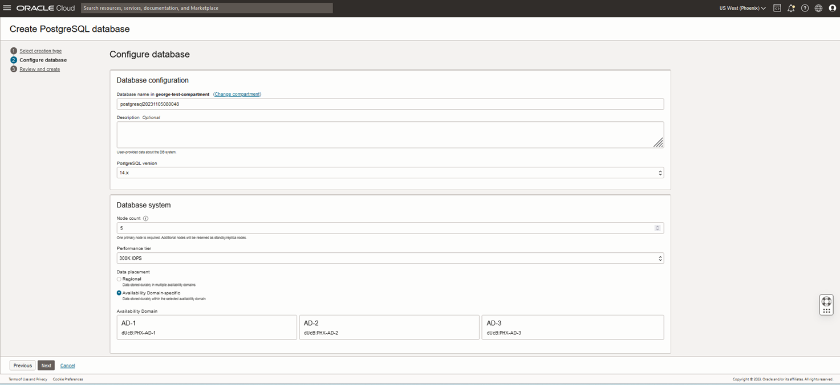This screenshot has width=840, height=385.
Task: Choose the AD-2 availability domain card
Action: (x=389, y=327)
